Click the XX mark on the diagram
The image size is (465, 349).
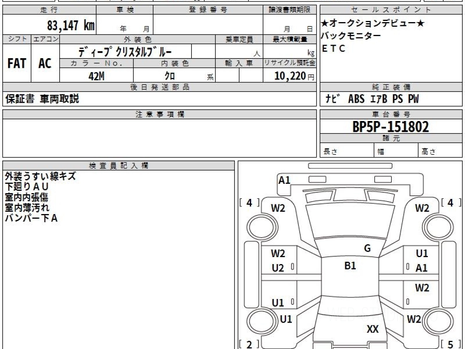pyautogui.click(x=373, y=330)
